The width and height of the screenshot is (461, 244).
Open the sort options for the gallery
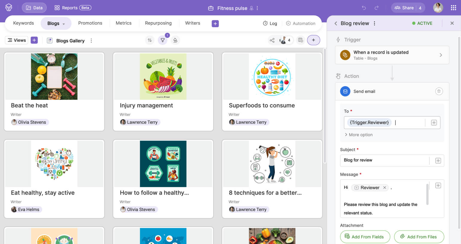click(150, 40)
